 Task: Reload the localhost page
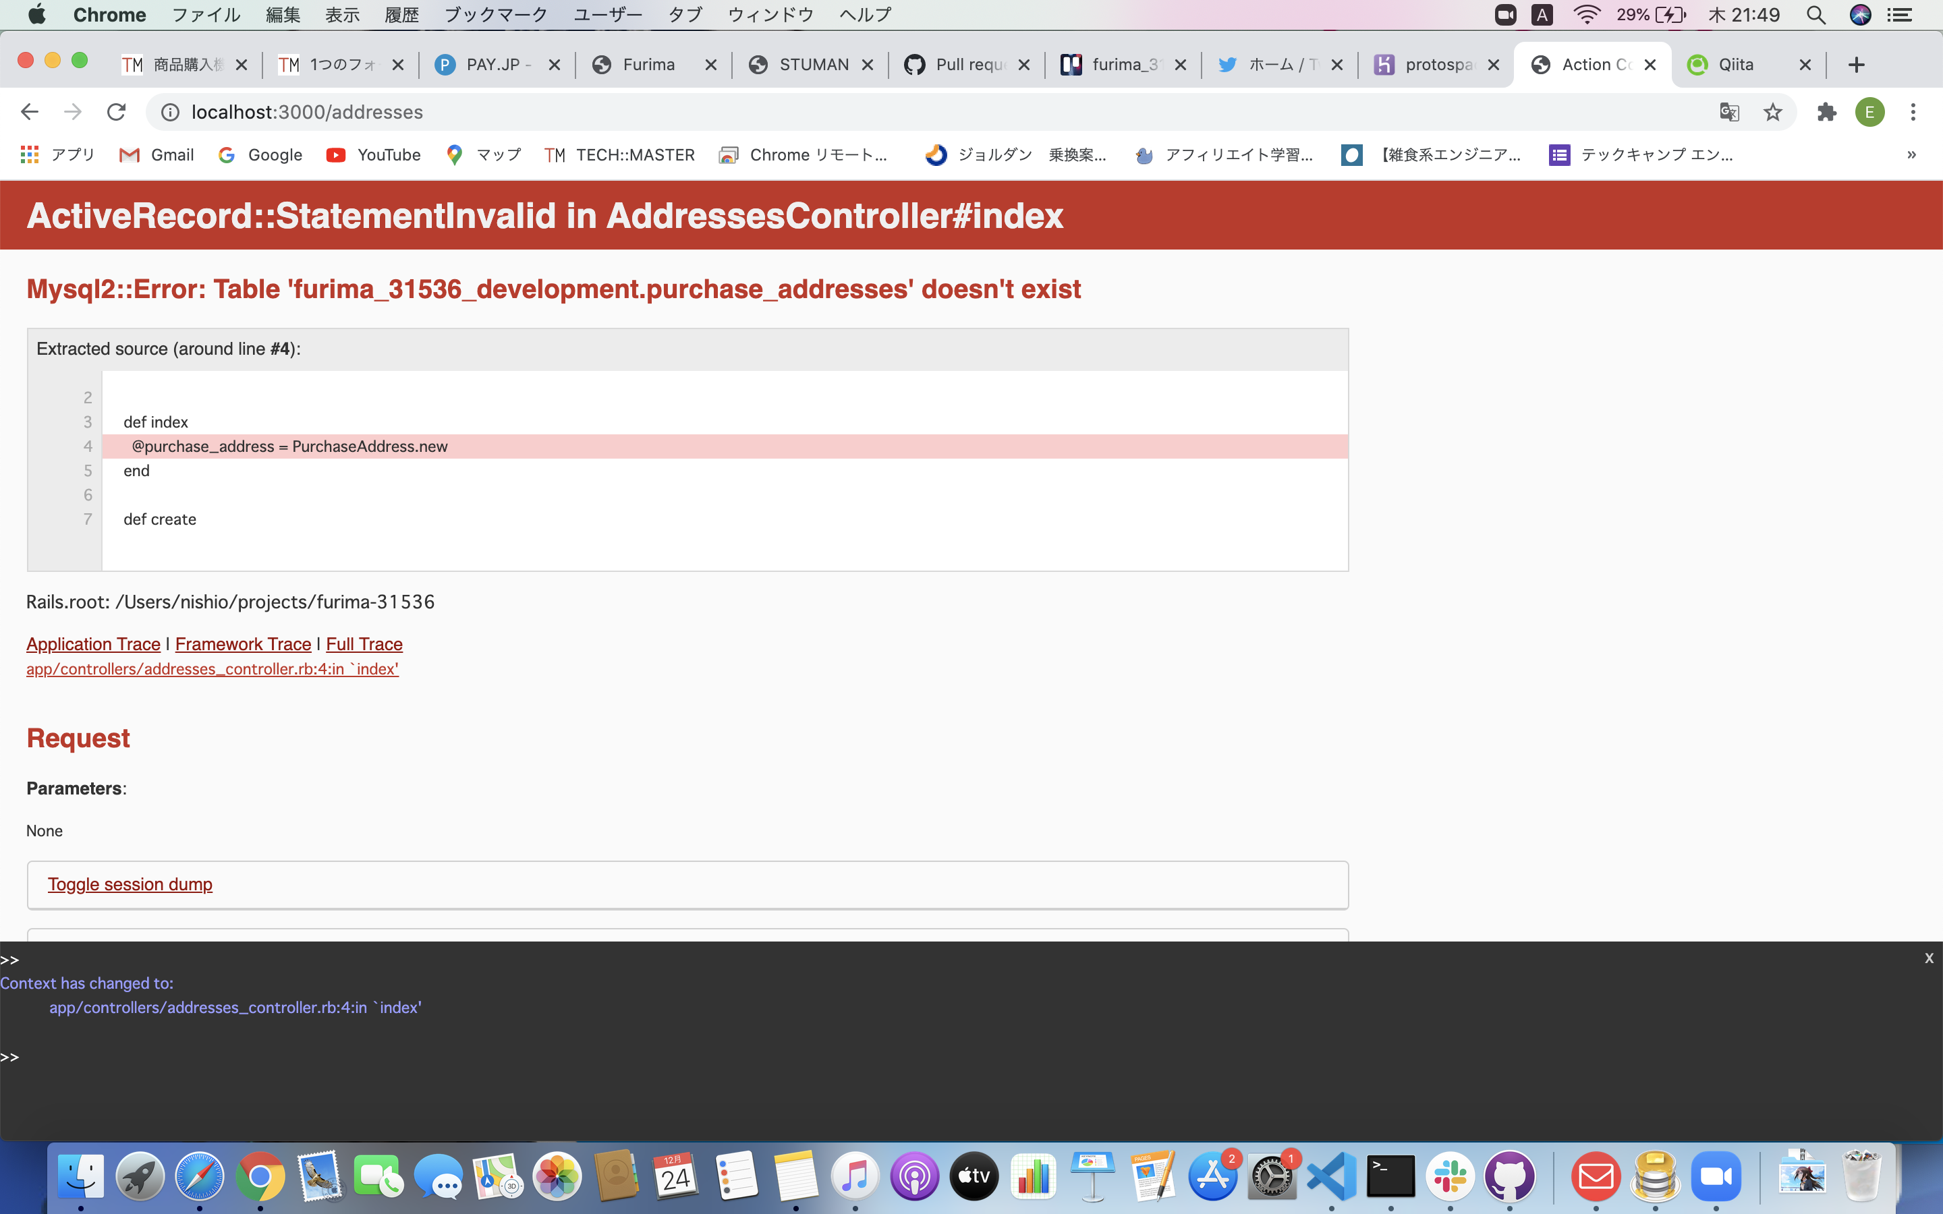pos(117,111)
